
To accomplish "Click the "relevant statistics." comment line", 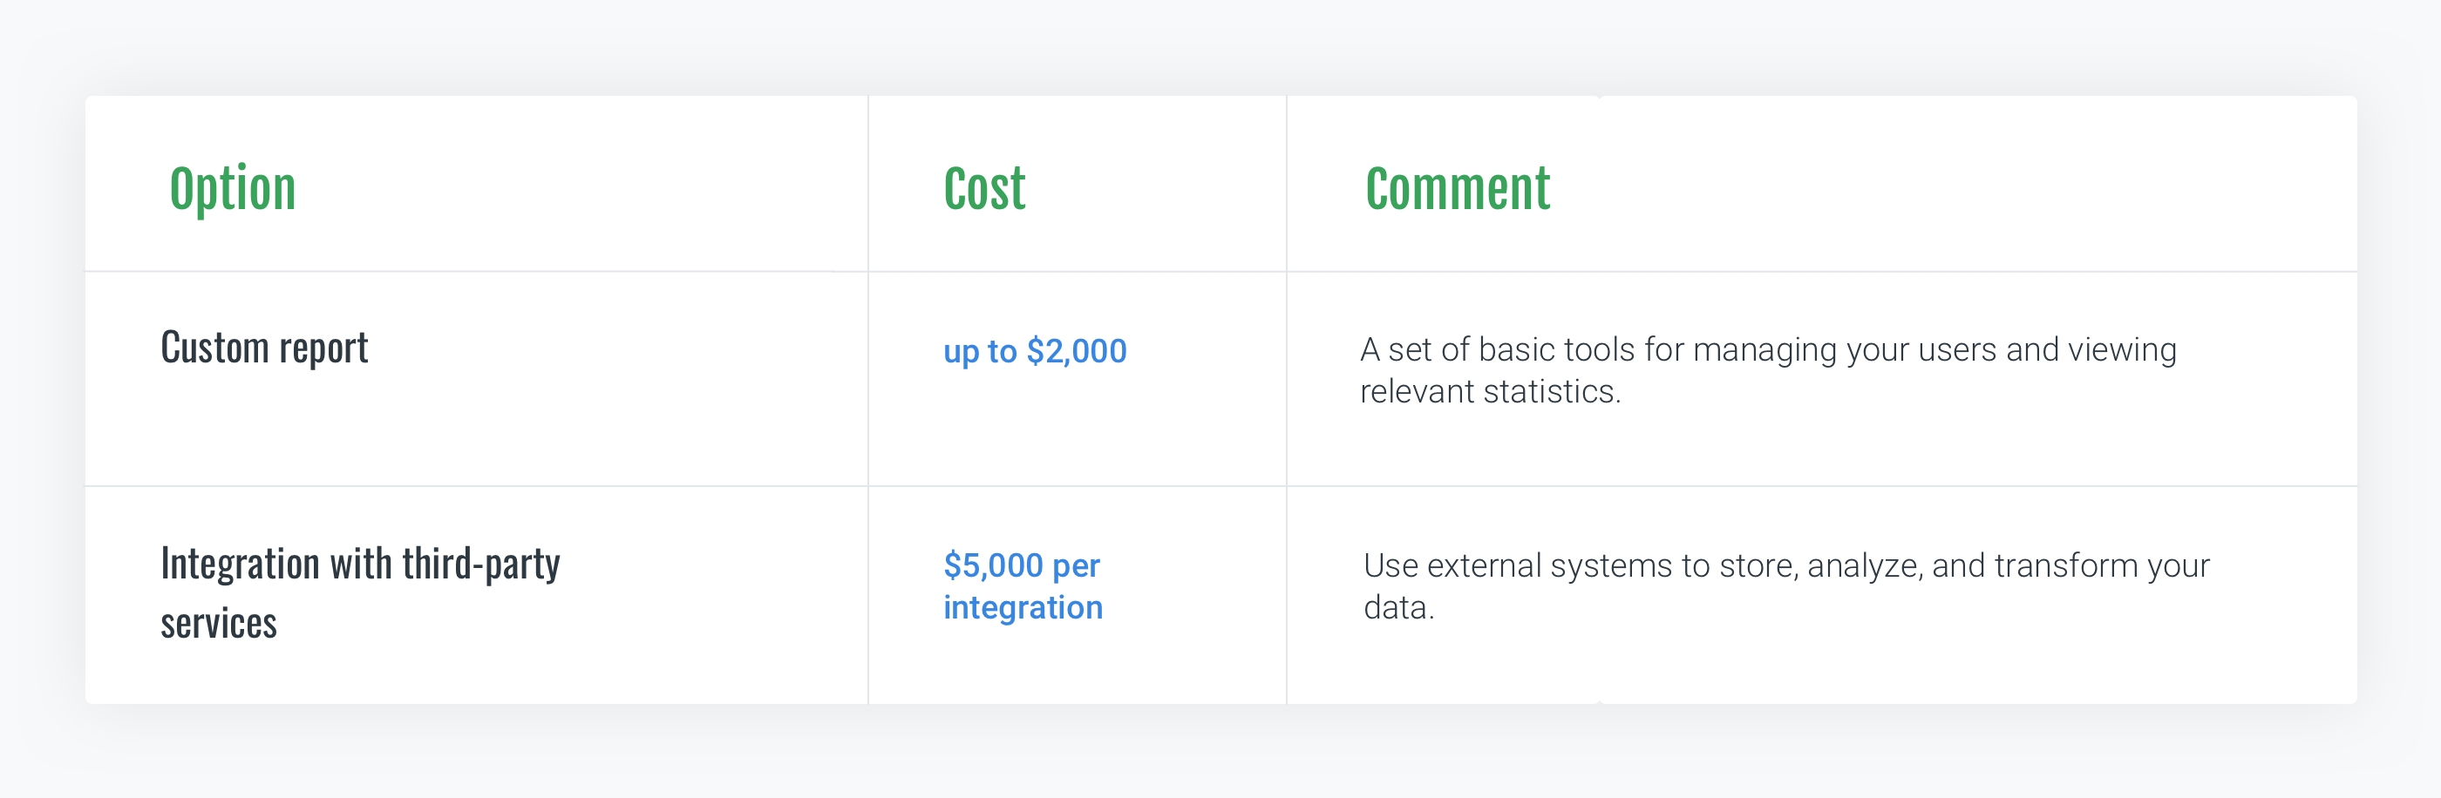I will (1491, 392).
